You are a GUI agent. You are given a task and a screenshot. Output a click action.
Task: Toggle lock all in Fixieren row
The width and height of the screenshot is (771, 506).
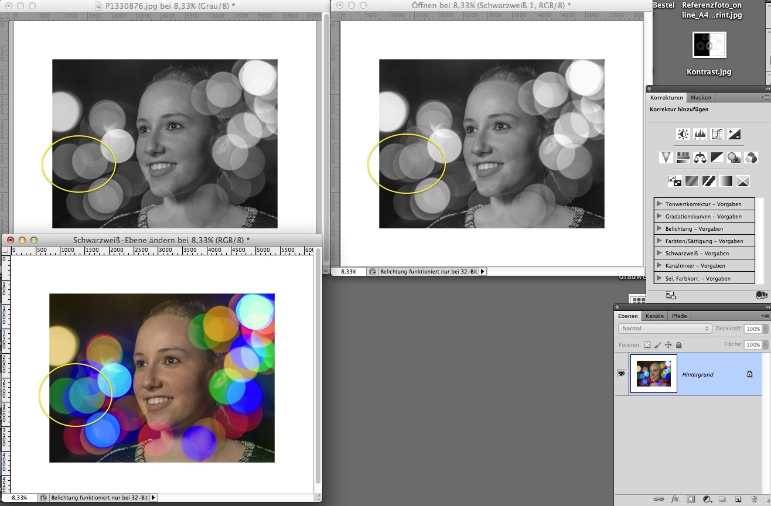pyautogui.click(x=678, y=345)
